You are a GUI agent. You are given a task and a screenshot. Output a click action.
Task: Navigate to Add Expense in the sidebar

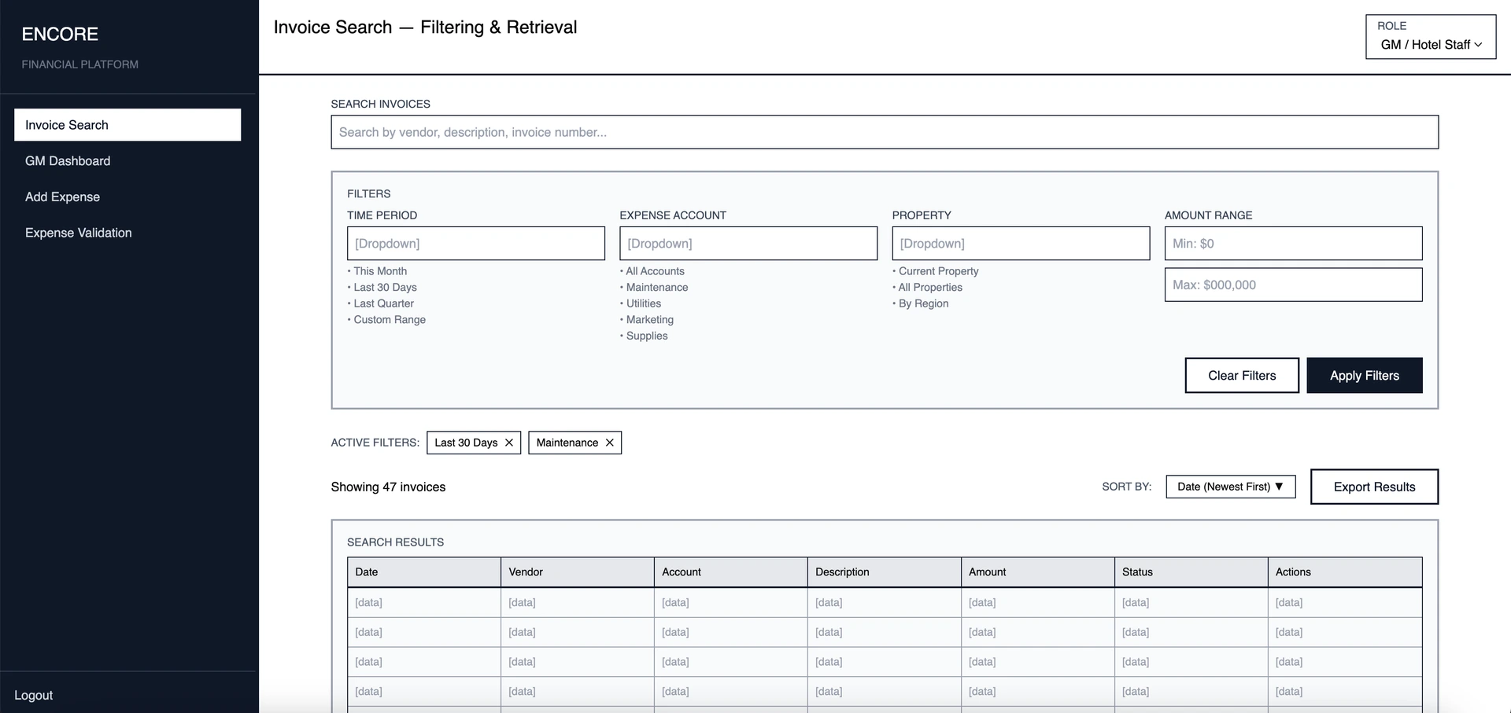(62, 197)
